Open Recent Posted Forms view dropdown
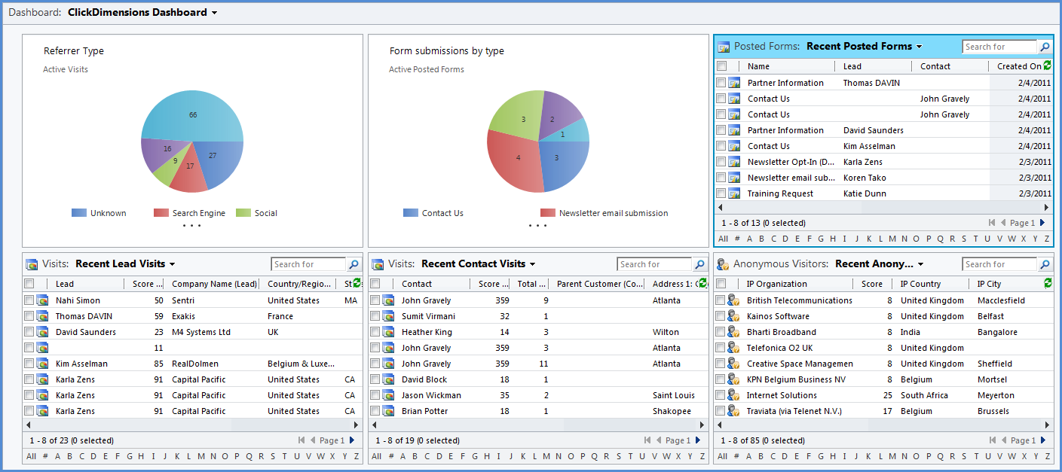The width and height of the screenshot is (1062, 472). click(x=919, y=47)
